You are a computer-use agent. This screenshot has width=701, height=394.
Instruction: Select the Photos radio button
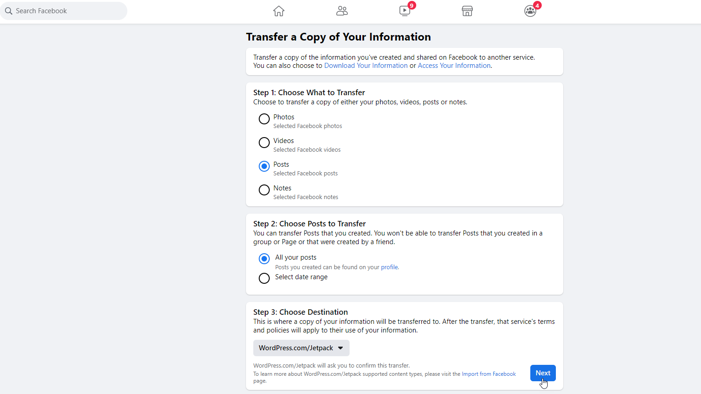coord(264,119)
